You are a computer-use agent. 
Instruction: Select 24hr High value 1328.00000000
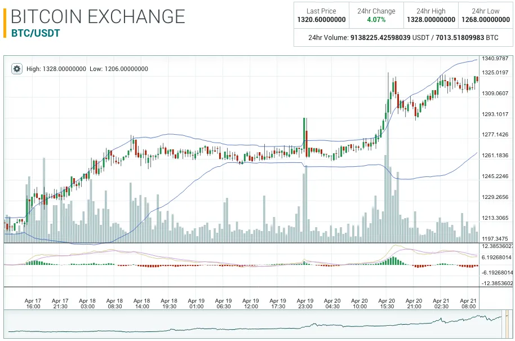pyautogui.click(x=431, y=20)
